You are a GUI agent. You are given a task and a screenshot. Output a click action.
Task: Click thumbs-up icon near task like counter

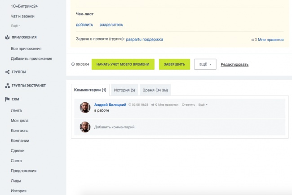(252, 40)
